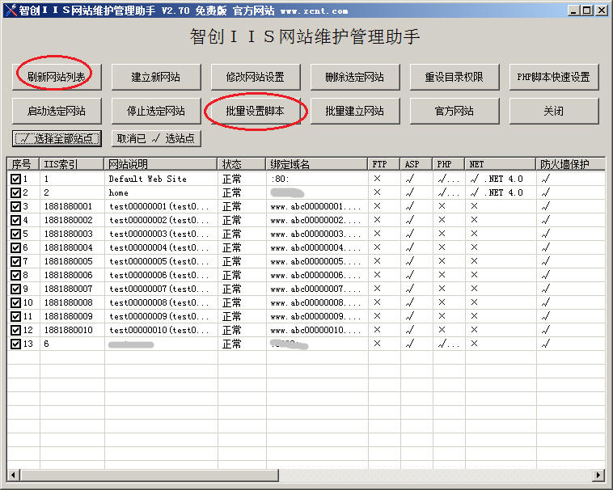Toggle checkbox for site 1881880001

pyautogui.click(x=15, y=206)
